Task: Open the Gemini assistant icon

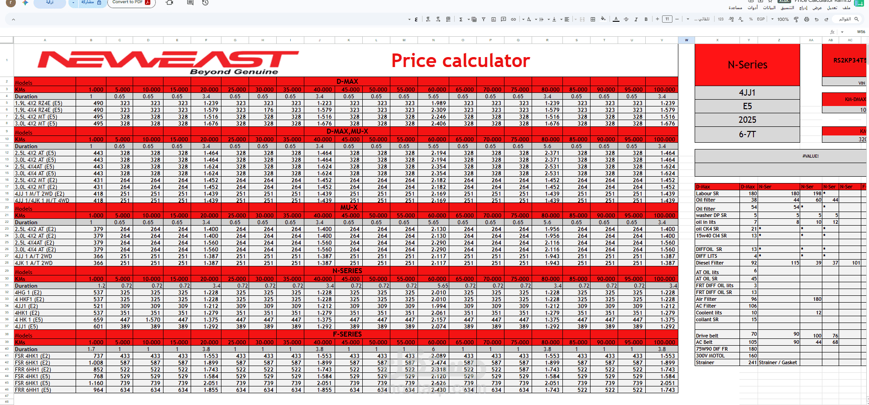Action: tap(25, 3)
